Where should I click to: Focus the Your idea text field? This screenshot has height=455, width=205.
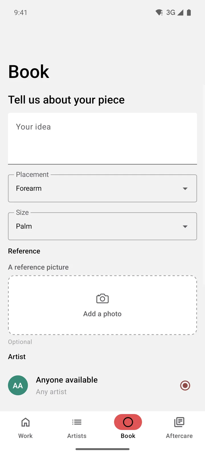tap(102, 138)
